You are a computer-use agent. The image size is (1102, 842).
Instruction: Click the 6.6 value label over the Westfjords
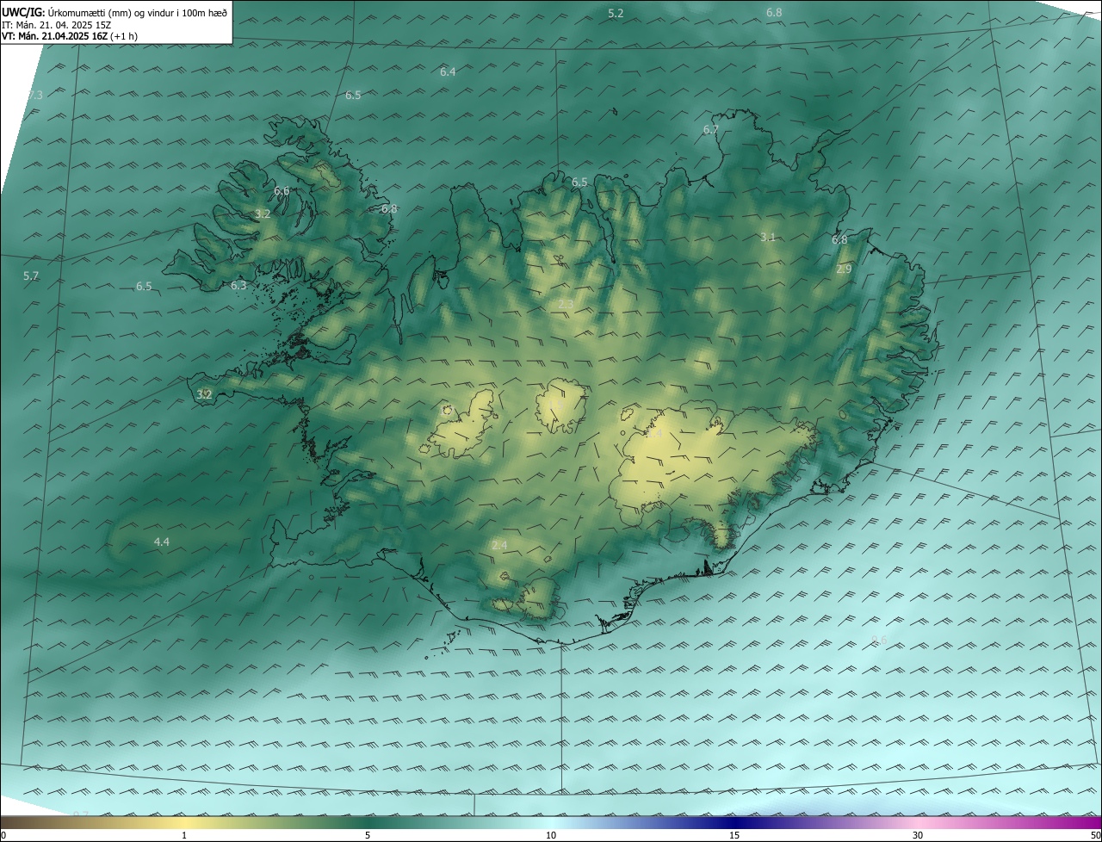click(x=282, y=190)
